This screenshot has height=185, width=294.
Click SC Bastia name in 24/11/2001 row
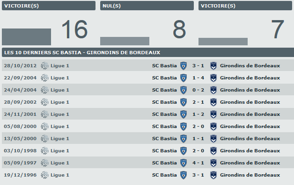[x=164, y=114]
